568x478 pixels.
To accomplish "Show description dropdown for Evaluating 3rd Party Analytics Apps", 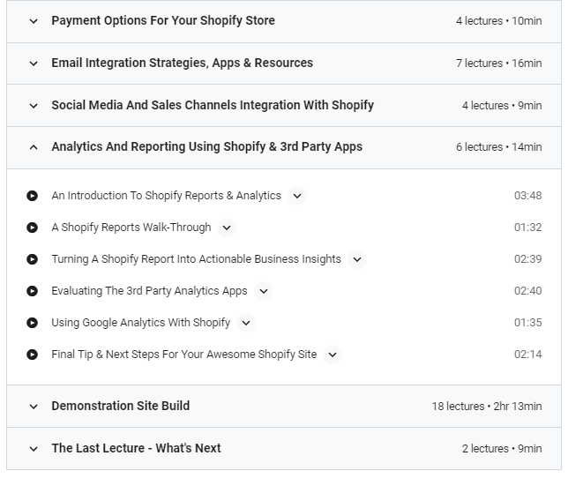I will coord(264,291).
